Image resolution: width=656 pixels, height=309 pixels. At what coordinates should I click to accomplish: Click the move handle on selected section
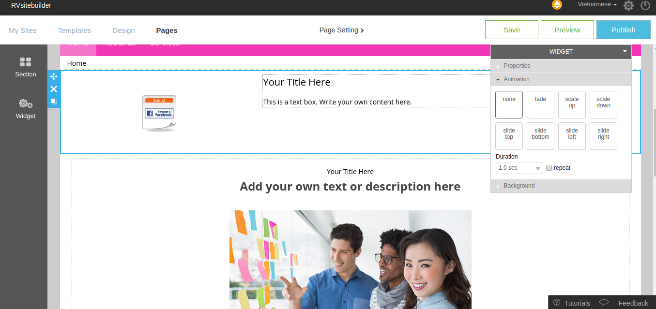click(54, 76)
